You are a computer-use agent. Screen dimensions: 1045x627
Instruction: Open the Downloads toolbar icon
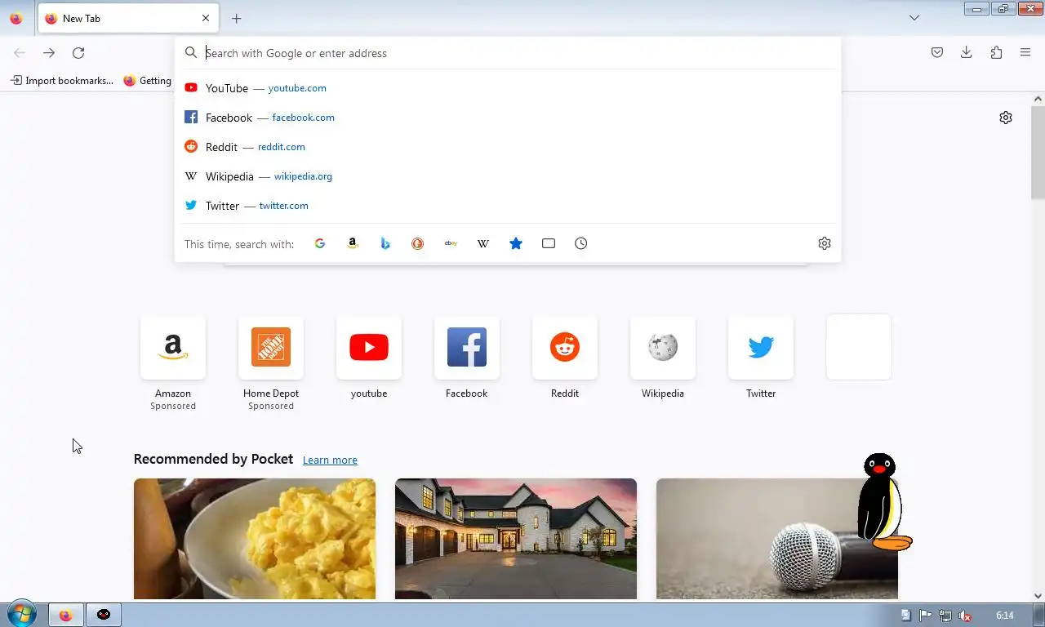967,53
